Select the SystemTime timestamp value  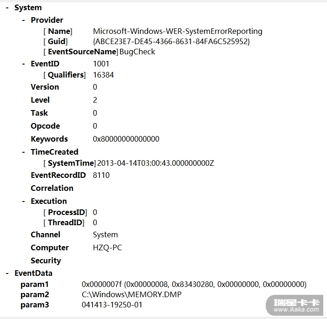[156, 163]
